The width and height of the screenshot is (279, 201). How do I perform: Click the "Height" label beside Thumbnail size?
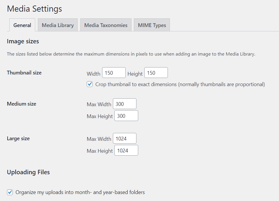pyautogui.click(x=135, y=74)
